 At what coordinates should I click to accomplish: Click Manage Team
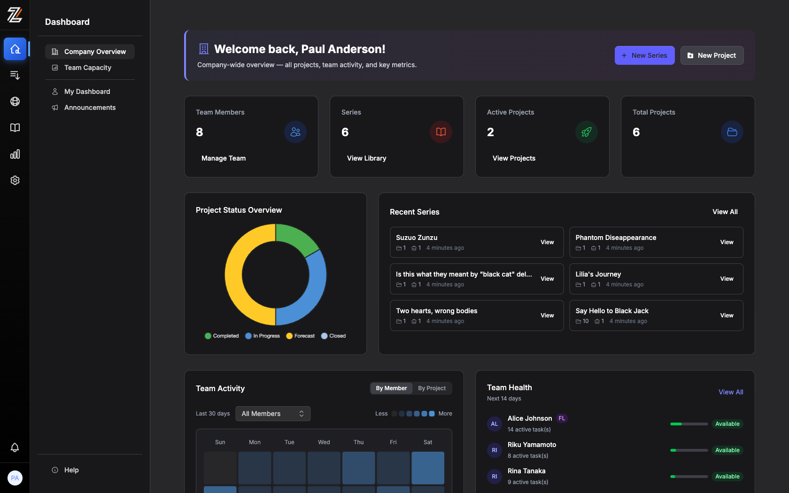[x=224, y=158]
